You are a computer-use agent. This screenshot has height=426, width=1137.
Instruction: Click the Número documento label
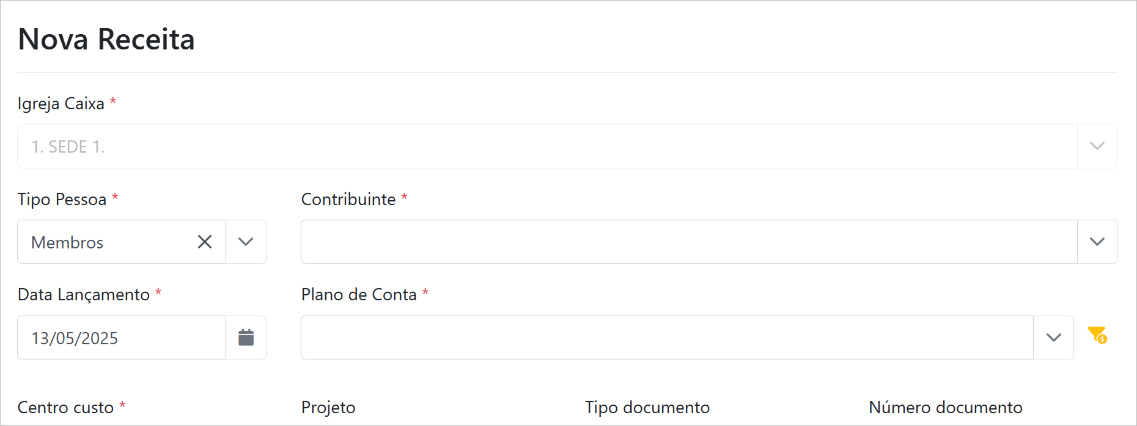tap(945, 407)
